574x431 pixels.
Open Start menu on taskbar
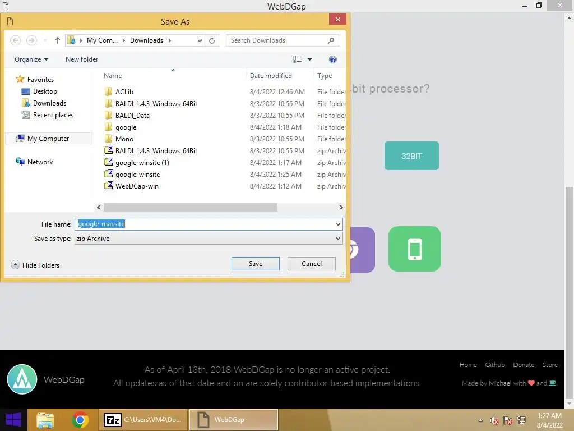pyautogui.click(x=13, y=420)
